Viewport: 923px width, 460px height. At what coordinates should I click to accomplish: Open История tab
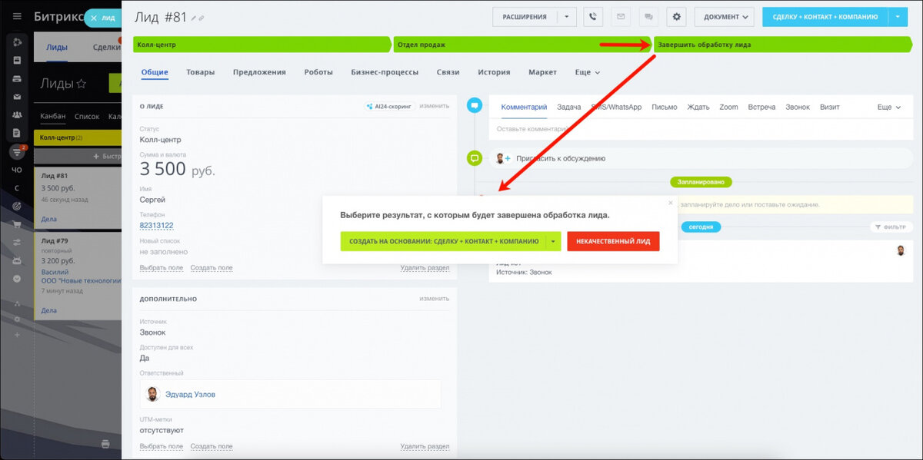(494, 72)
